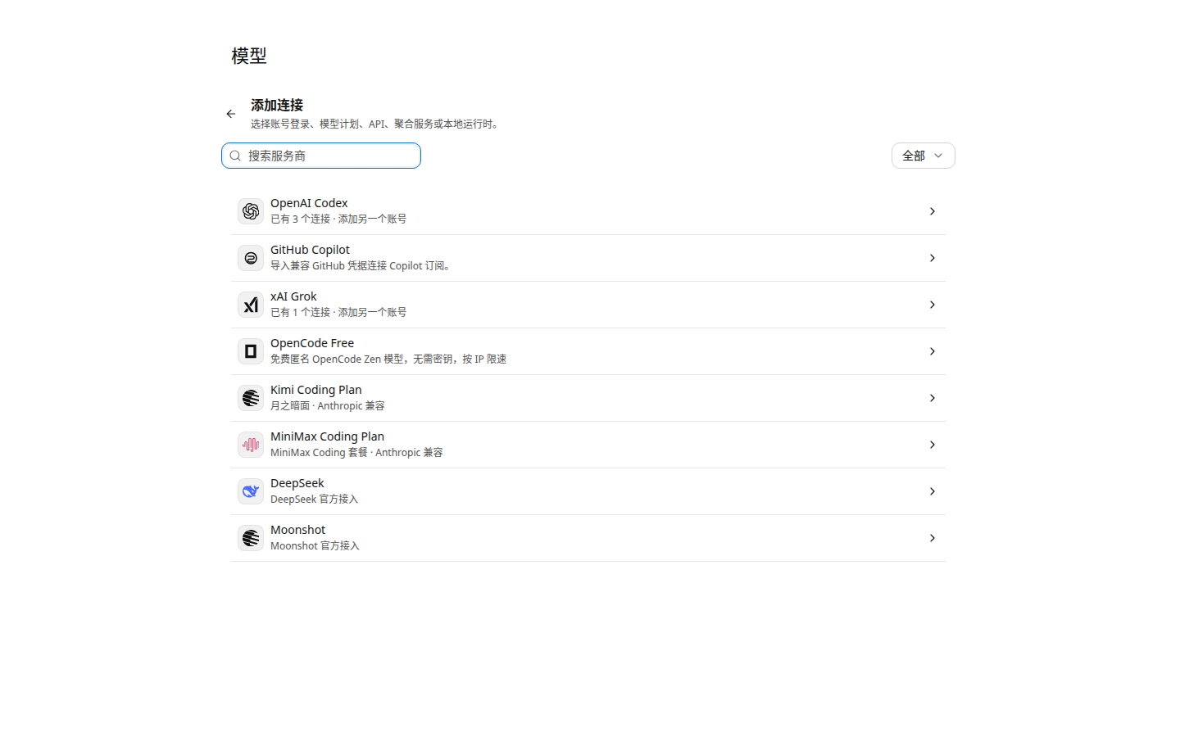This screenshot has height=737, width=1180.
Task: Click text DeepSeek 官方接入
Action: pos(315,499)
